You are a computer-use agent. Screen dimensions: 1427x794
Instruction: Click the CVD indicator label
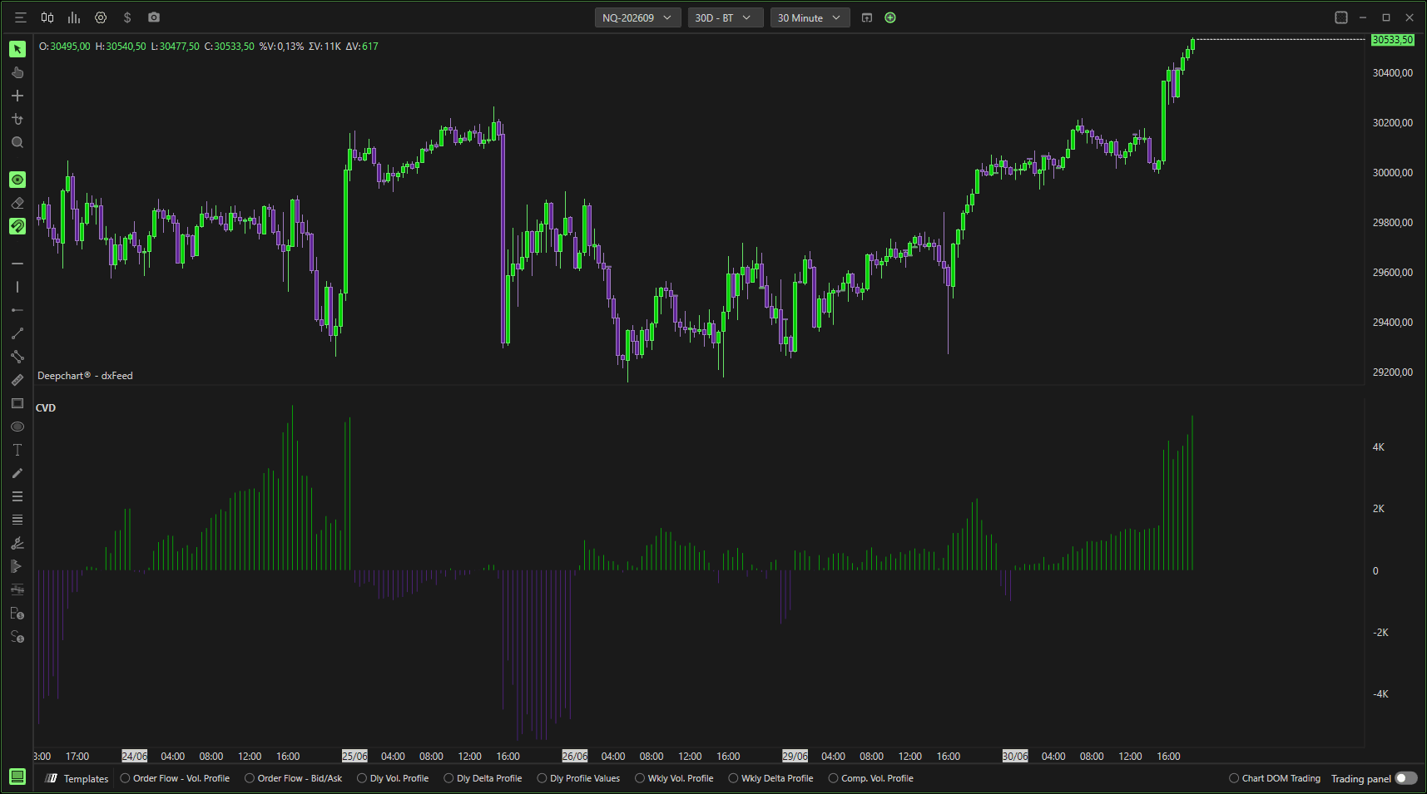pyautogui.click(x=46, y=408)
